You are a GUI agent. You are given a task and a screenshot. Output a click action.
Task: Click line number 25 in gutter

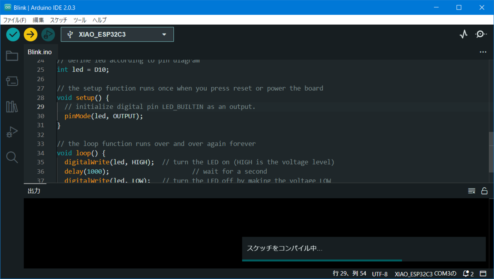(40, 70)
